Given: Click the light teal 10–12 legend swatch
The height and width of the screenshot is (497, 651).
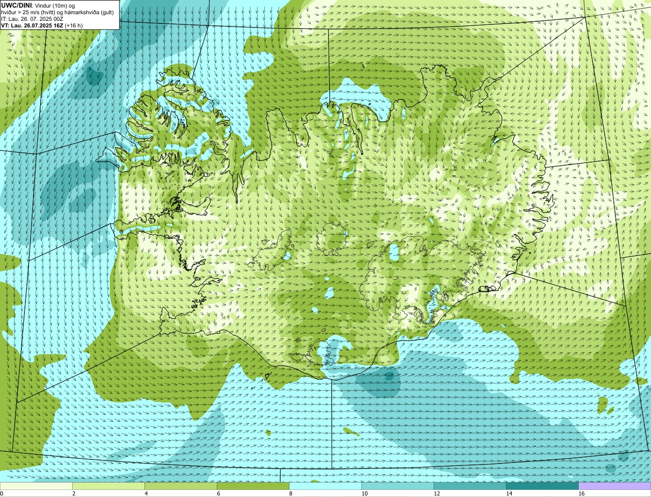Looking at the screenshot, I should click(398, 486).
